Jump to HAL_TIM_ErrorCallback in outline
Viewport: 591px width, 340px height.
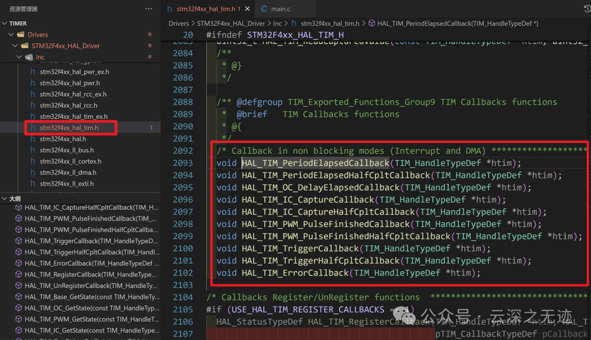click(x=91, y=263)
